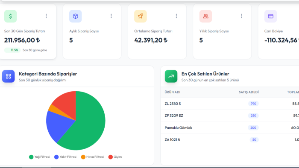Open three-dot menu on Ortalama Sipariş Tutarı card

tap(176, 16)
